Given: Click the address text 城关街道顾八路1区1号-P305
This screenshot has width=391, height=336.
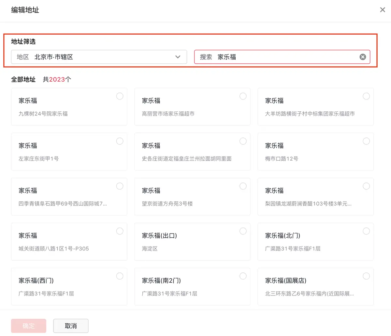Looking at the screenshot, I should coord(54,249).
